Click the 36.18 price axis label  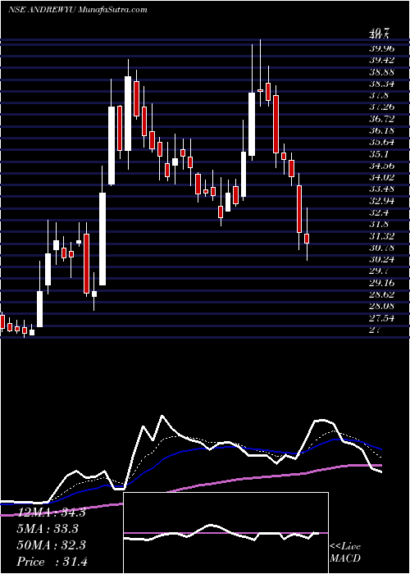point(382,130)
